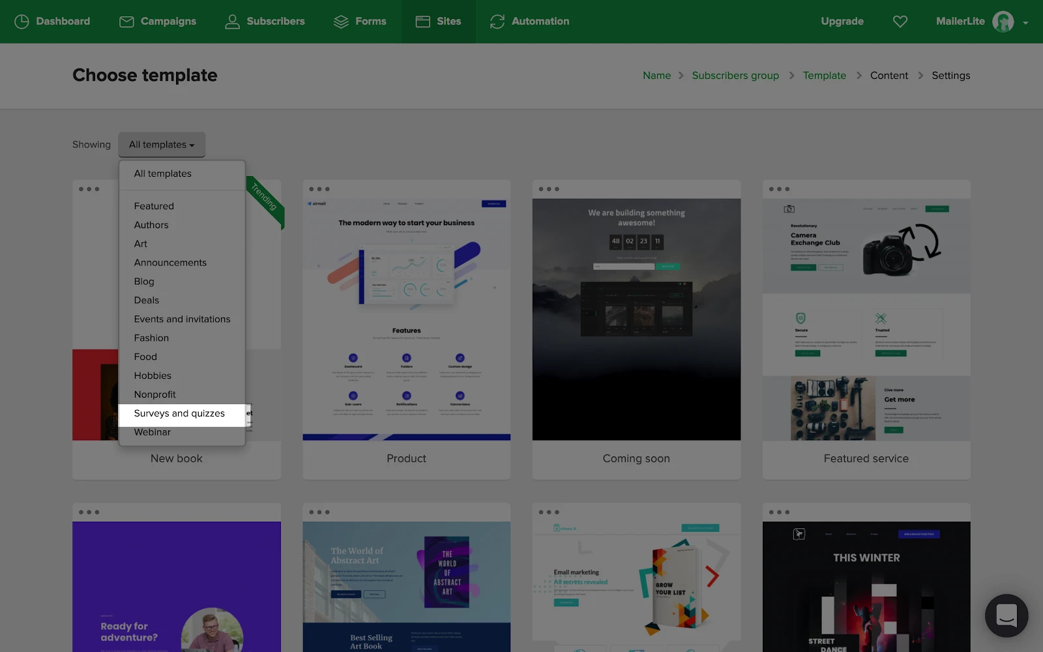Choose the Webinar category

(153, 432)
